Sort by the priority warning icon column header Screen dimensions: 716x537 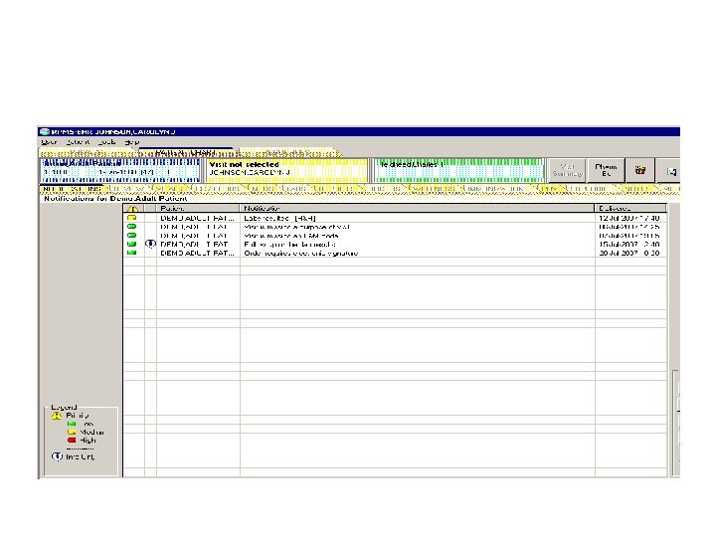pos(132,208)
